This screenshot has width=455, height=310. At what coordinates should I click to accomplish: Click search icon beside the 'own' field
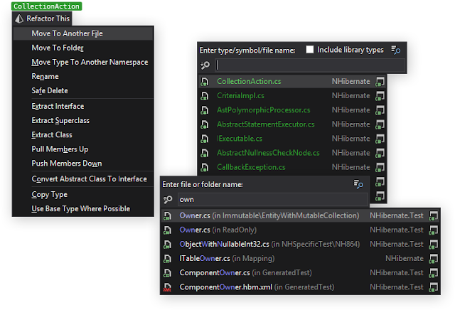(169, 200)
